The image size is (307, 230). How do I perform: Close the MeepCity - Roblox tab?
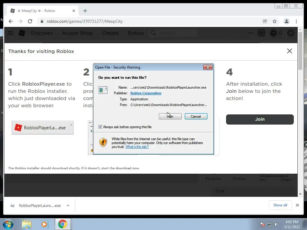pyautogui.click(x=74, y=11)
